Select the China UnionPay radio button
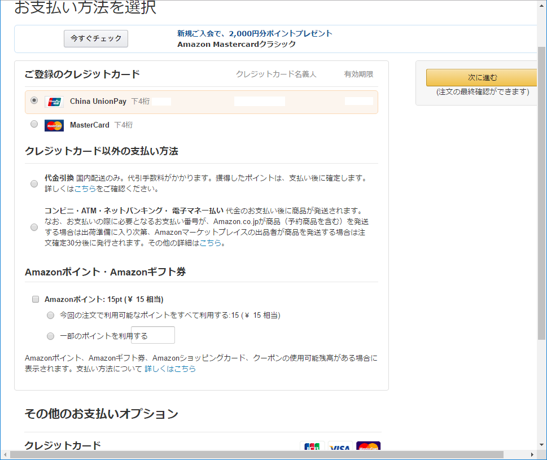 tap(34, 100)
